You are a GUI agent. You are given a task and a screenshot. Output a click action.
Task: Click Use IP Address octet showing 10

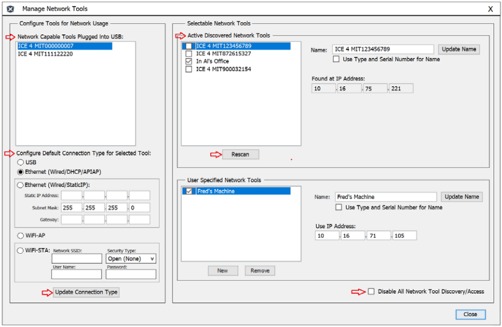coord(327,235)
